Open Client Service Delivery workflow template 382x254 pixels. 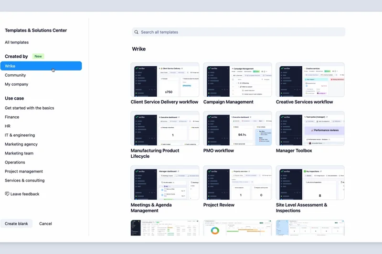point(165,80)
